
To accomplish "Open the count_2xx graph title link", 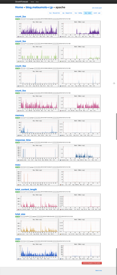I will [21, 16].
